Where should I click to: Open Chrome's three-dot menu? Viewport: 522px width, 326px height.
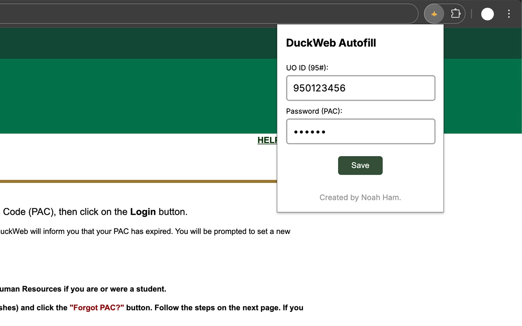tap(509, 14)
